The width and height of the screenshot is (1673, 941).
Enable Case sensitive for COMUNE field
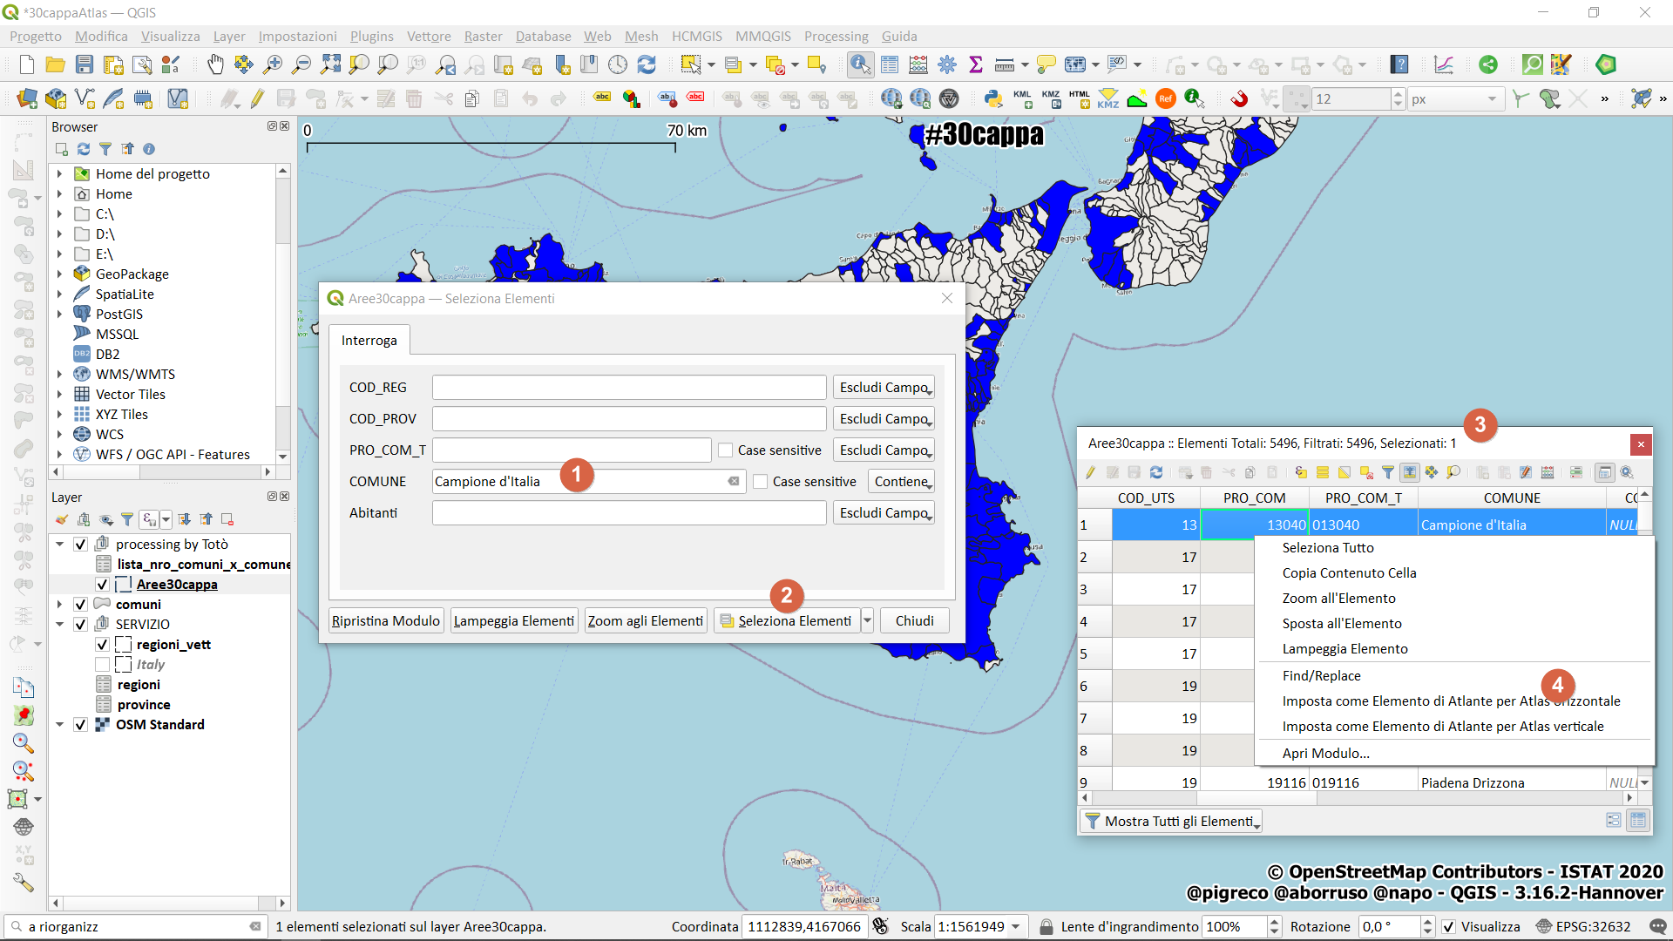761,482
